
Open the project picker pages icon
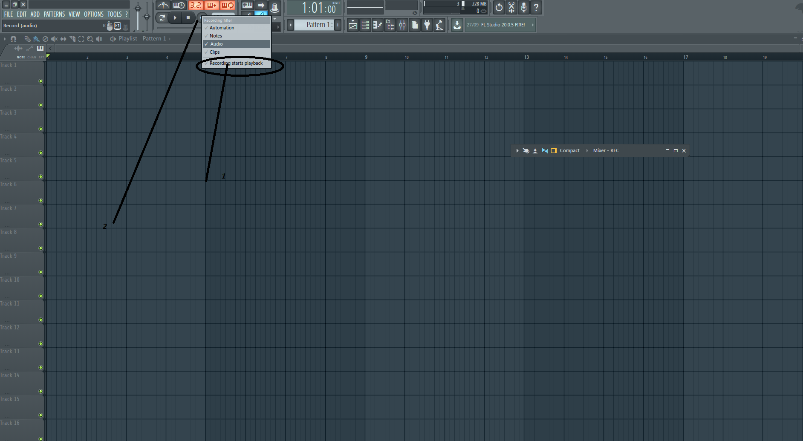point(415,25)
